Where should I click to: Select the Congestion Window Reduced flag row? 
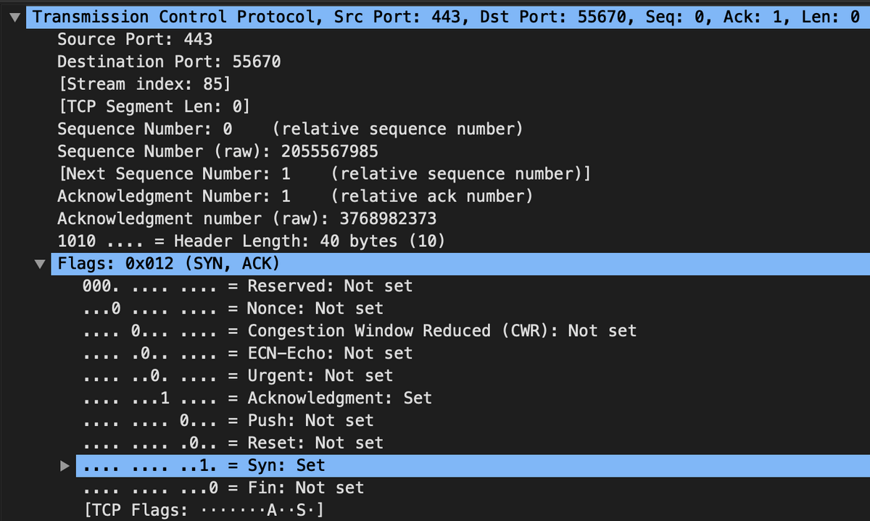tap(360, 331)
